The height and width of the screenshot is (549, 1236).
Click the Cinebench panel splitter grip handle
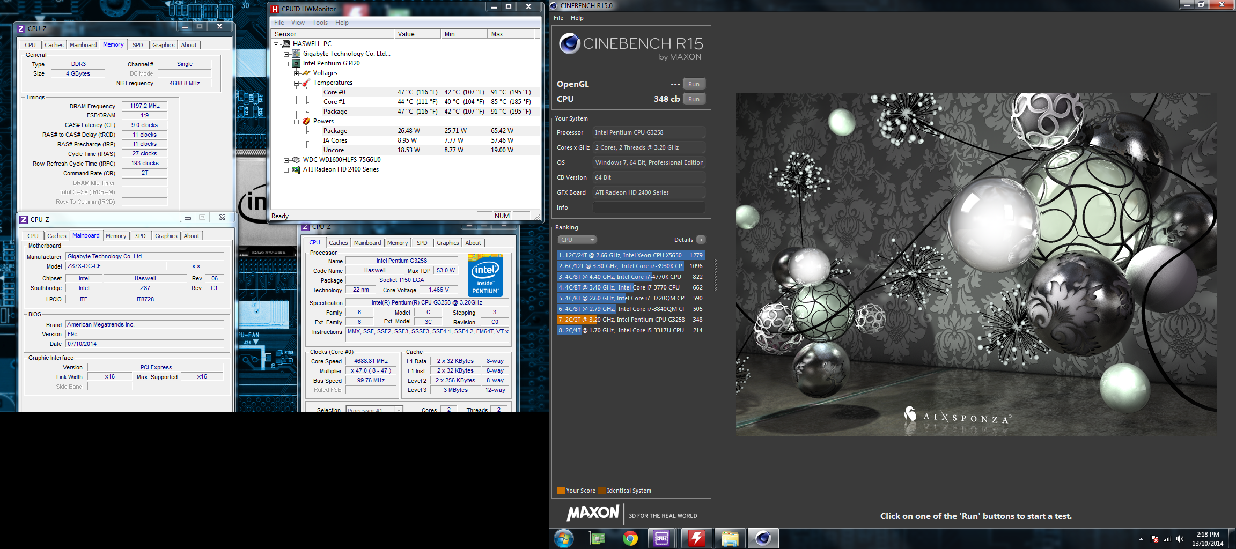coord(716,274)
